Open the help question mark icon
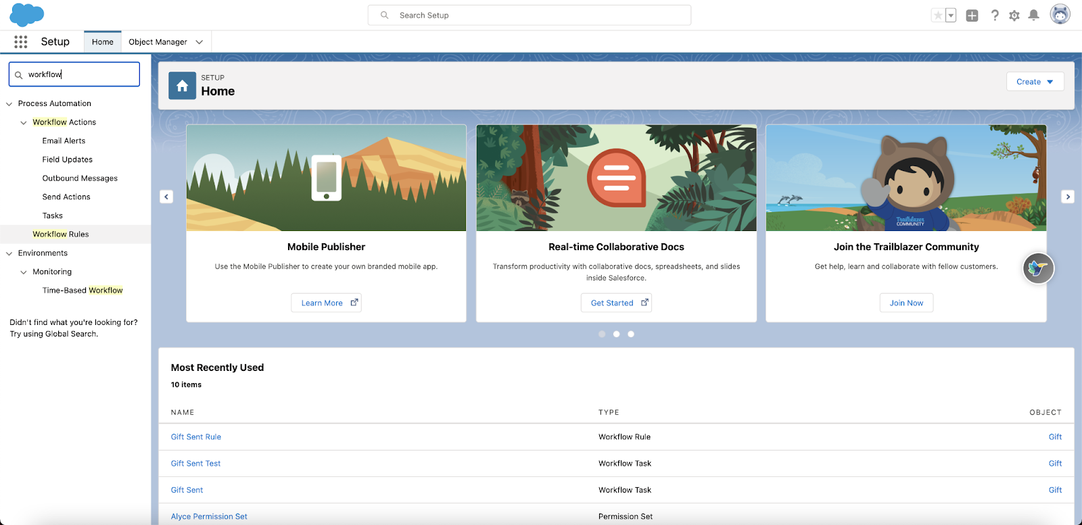Image resolution: width=1082 pixels, height=525 pixels. coord(995,16)
